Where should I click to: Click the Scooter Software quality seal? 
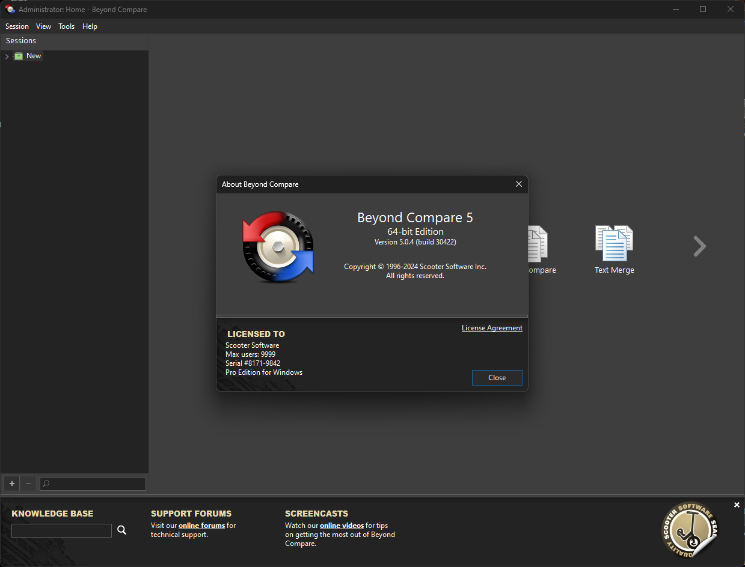[690, 531]
